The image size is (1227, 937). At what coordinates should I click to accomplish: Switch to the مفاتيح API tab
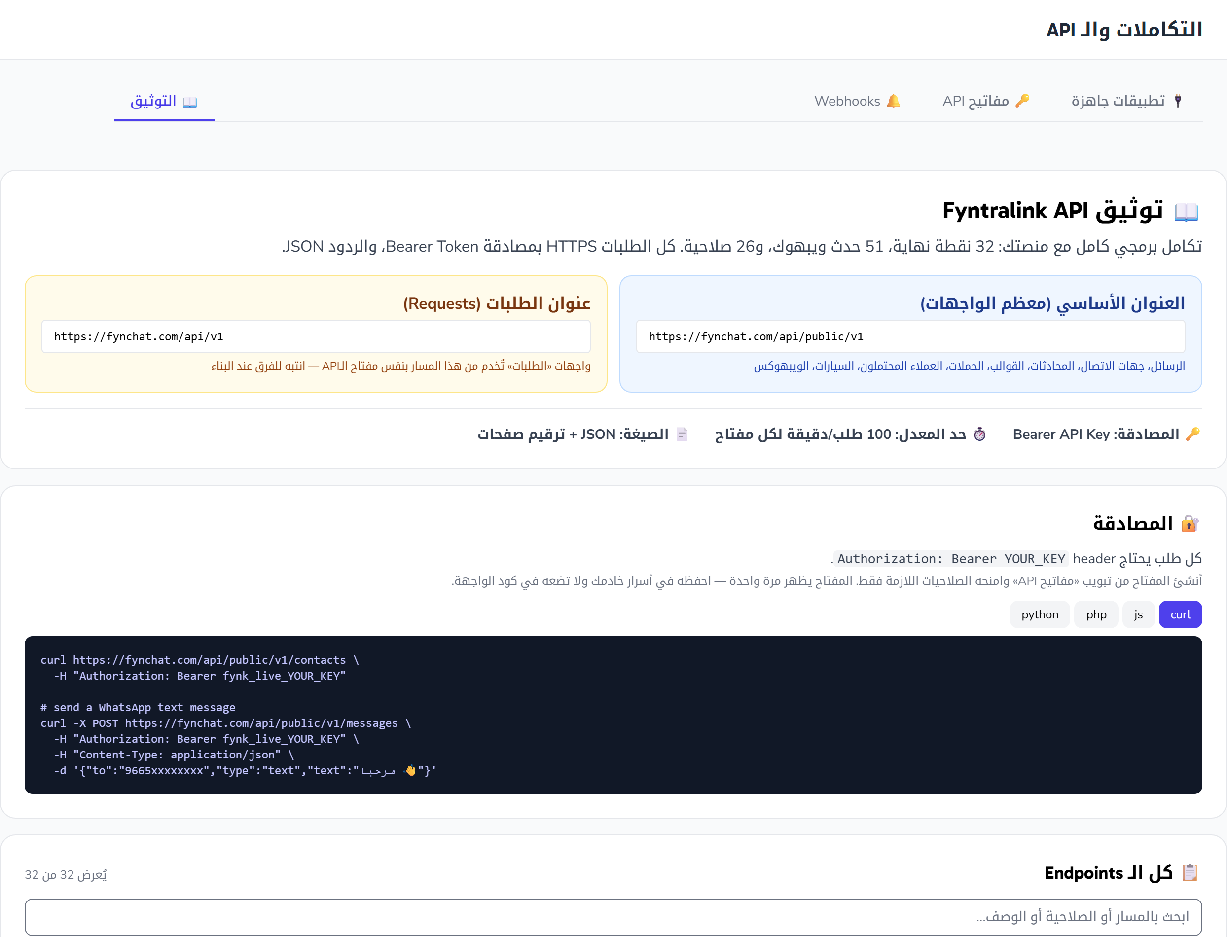pos(985,101)
